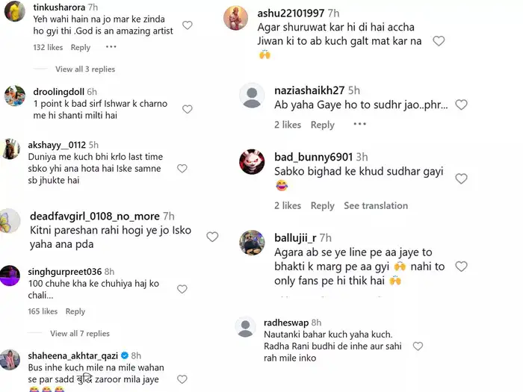523x392 pixels.
Task: Heart ballujii_r's comment
Action: [x=461, y=266]
